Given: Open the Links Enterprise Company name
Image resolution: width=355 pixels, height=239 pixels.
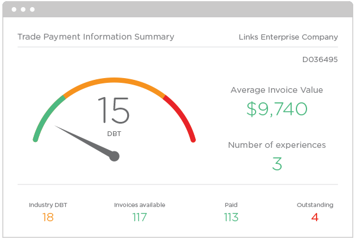Looking at the screenshot, I should tap(288, 37).
